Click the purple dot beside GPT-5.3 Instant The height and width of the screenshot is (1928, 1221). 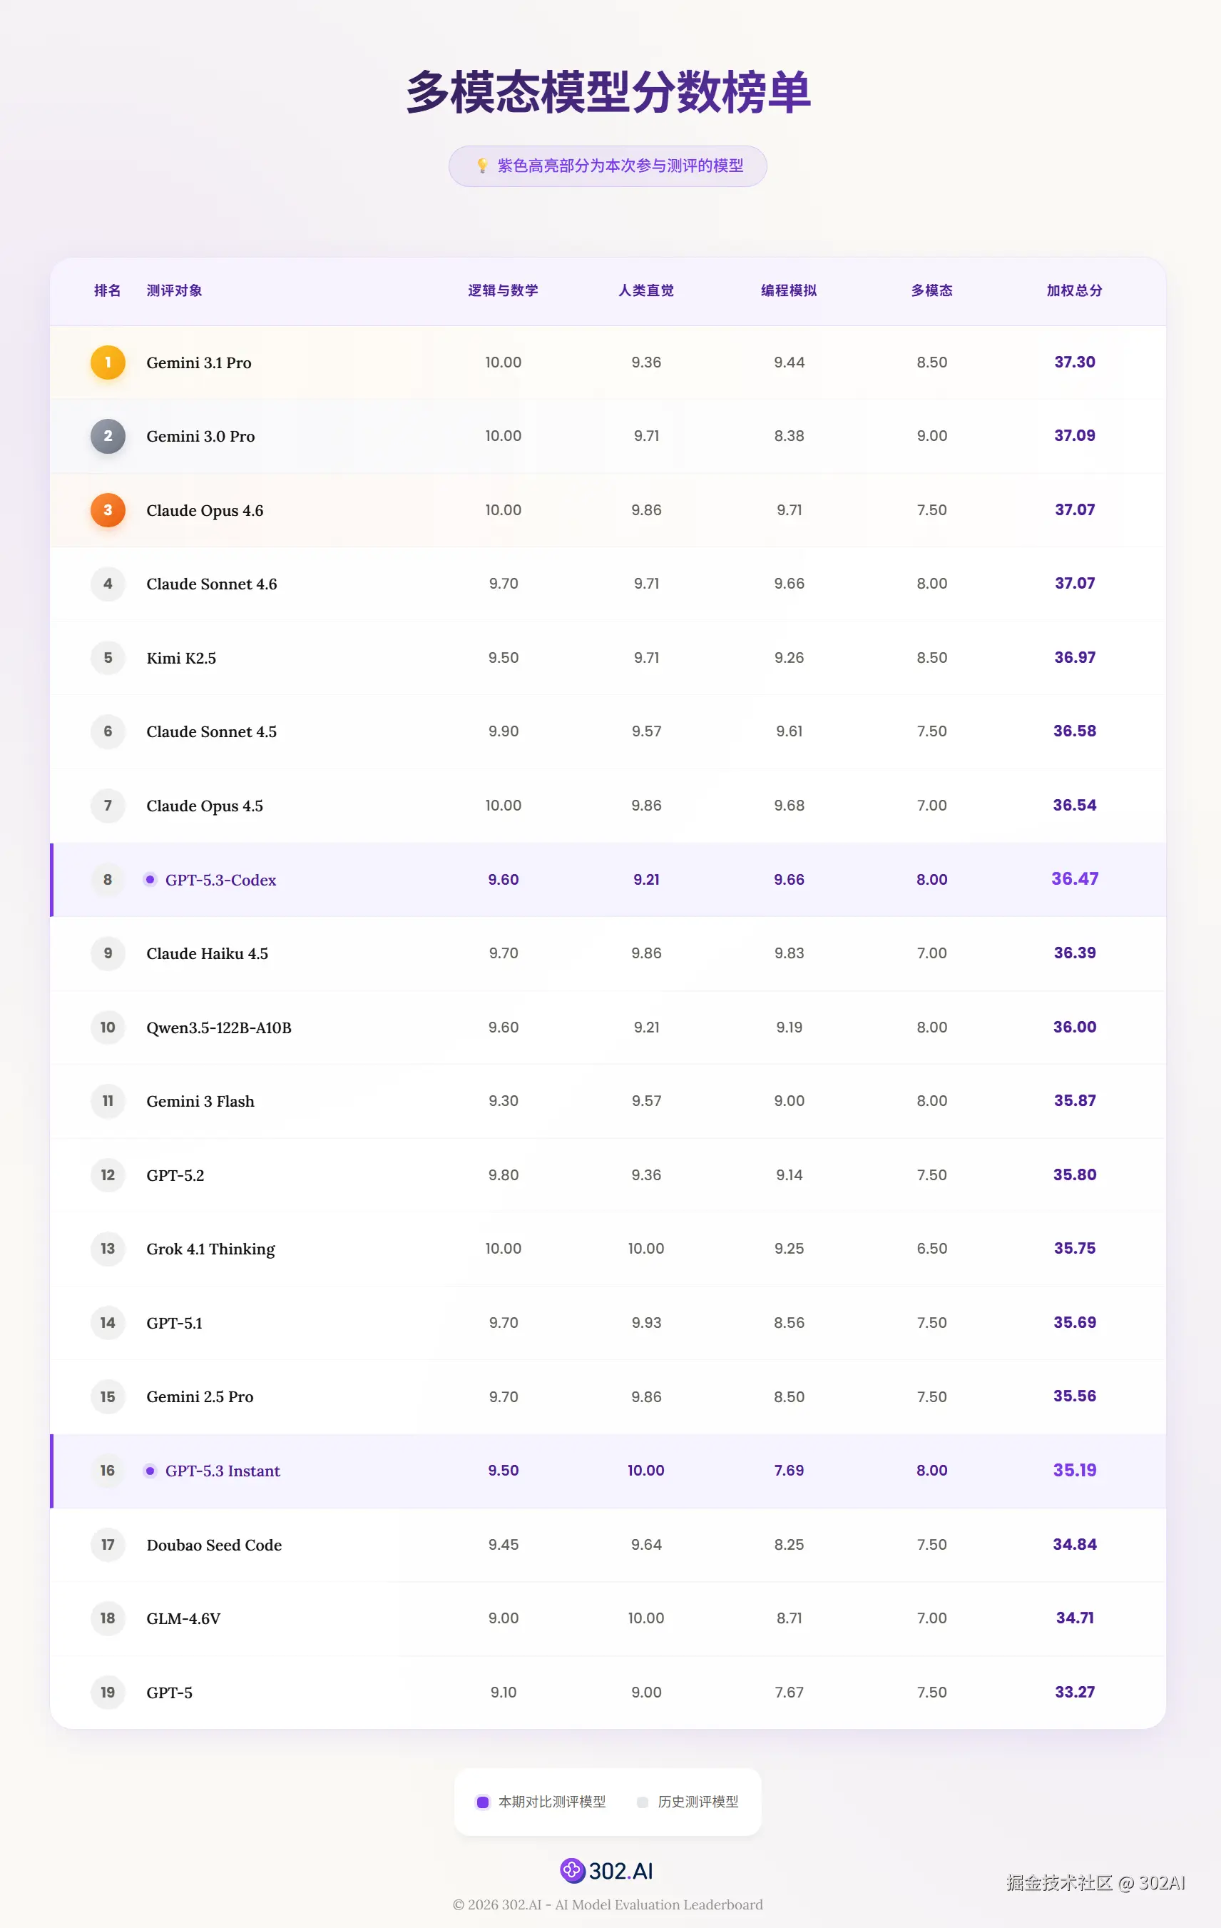(x=150, y=1470)
